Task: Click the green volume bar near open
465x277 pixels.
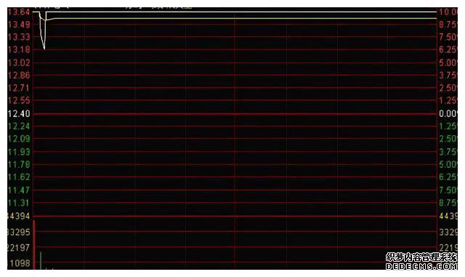Action: [41, 260]
